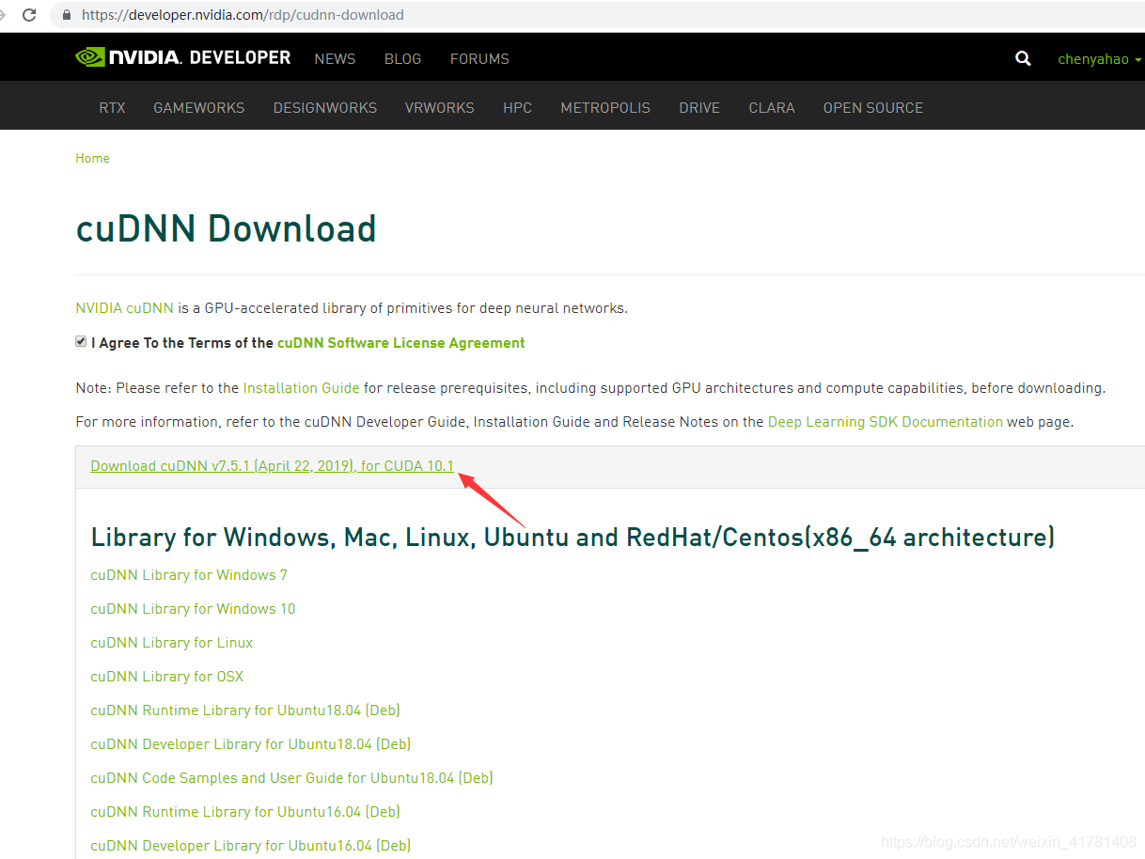This screenshot has width=1145, height=859.
Task: Go to the METROPOLIS section
Action: 605,107
